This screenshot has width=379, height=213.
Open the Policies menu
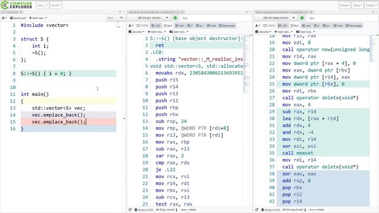tap(371, 5)
